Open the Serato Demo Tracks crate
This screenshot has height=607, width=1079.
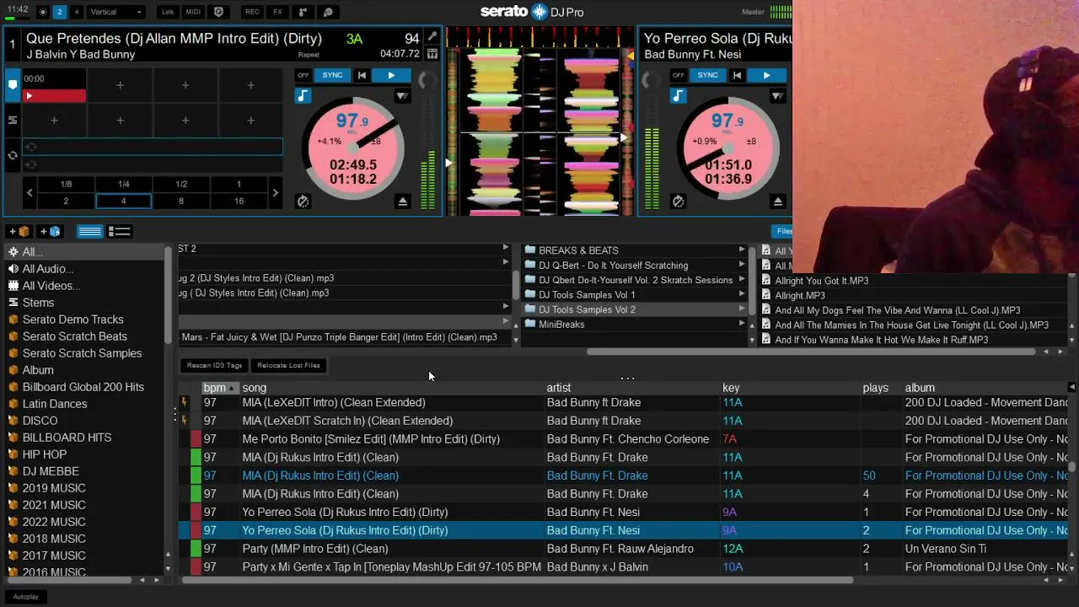pos(72,320)
